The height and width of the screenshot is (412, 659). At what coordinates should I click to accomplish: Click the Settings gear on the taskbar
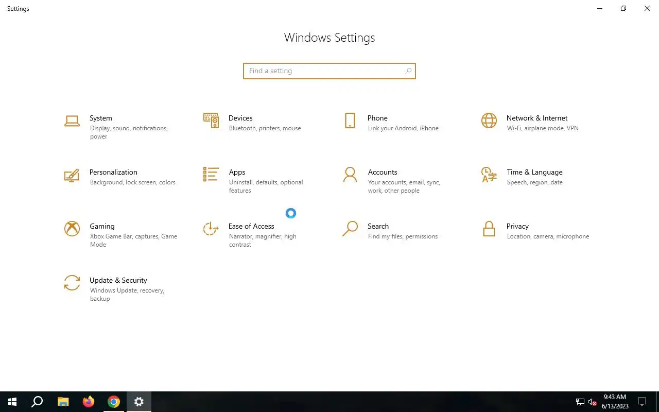(139, 402)
